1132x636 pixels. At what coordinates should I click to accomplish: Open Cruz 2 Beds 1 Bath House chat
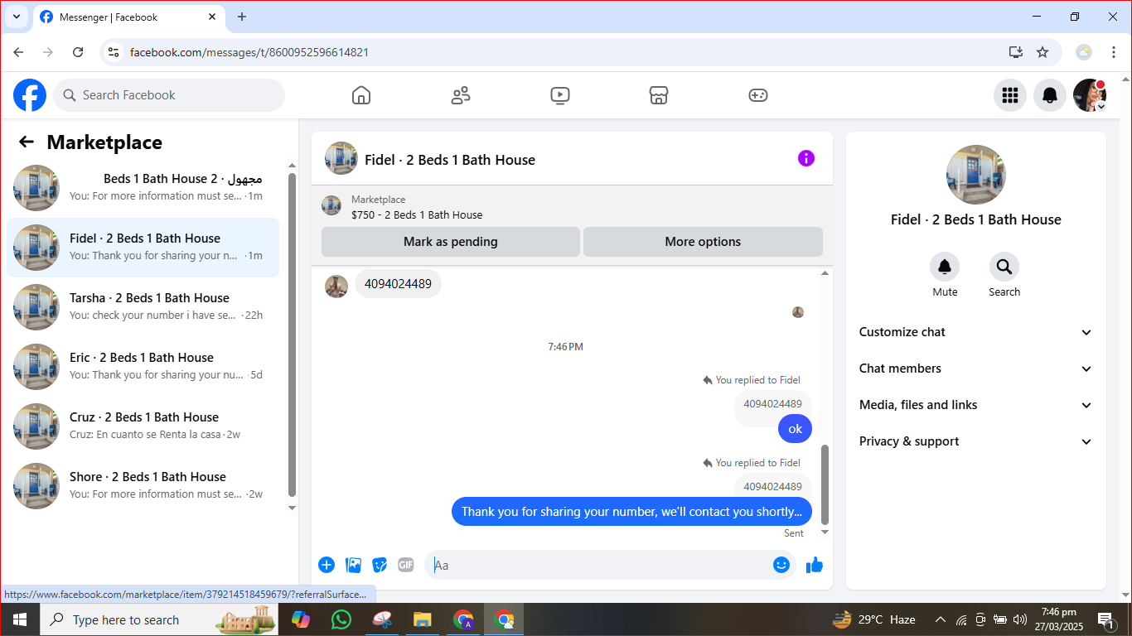(143, 426)
